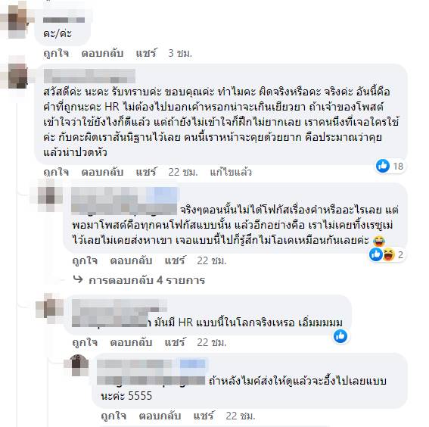Viewport: 429px width, 427px height.
Task: Like the คะ/ค่ะ comment using ถูกใจ
Action: click(x=56, y=53)
